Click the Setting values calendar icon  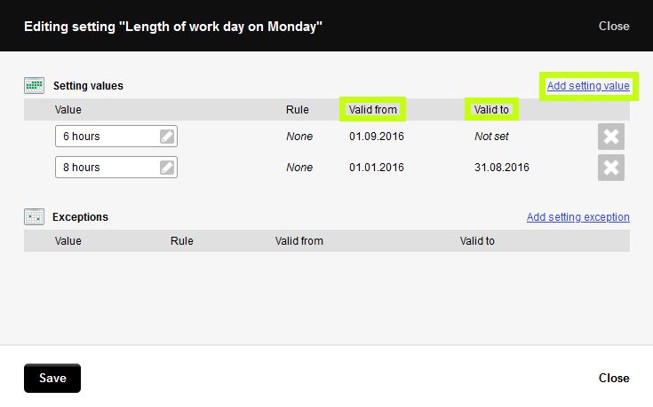click(34, 86)
